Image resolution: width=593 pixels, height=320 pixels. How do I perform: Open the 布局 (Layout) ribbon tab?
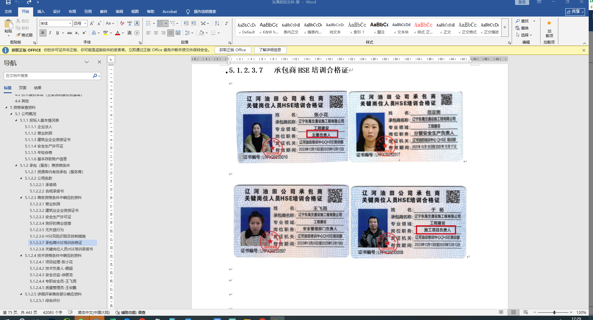[x=72, y=12]
